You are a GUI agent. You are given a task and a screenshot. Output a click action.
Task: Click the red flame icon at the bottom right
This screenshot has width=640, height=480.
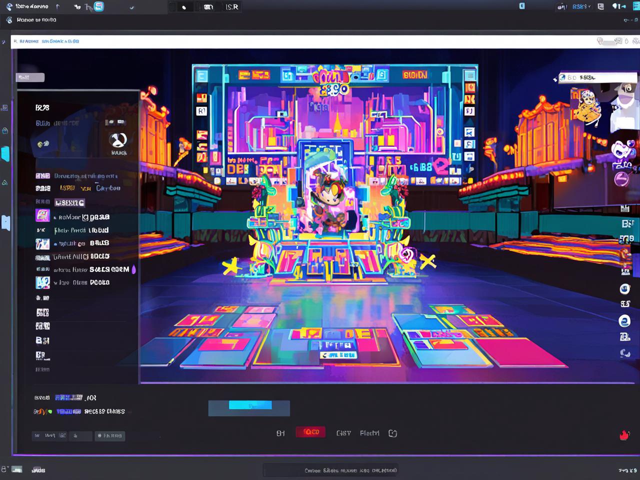[x=624, y=435]
